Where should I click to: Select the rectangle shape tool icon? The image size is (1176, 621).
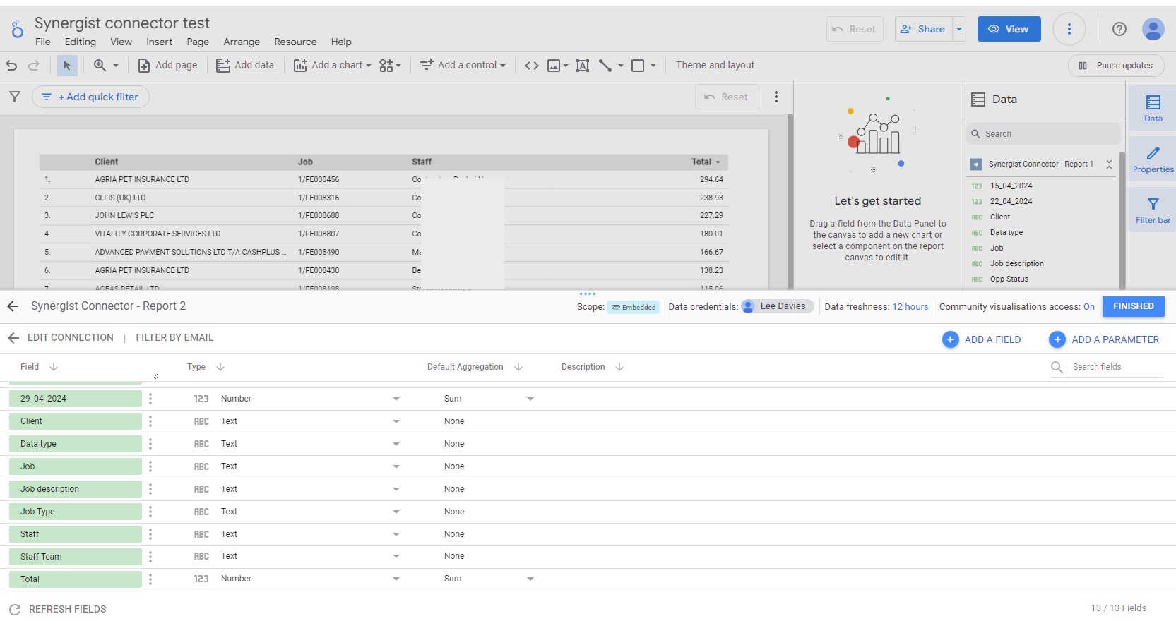[638, 66]
